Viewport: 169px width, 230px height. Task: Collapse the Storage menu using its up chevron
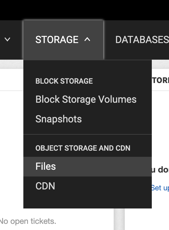87,39
